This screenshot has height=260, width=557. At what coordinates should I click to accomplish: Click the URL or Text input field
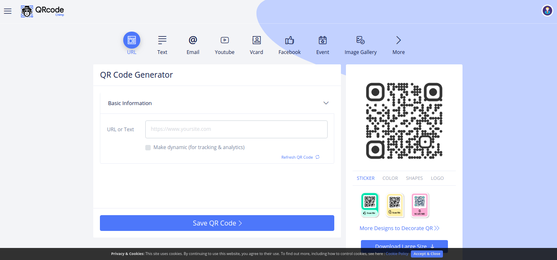tap(236, 129)
